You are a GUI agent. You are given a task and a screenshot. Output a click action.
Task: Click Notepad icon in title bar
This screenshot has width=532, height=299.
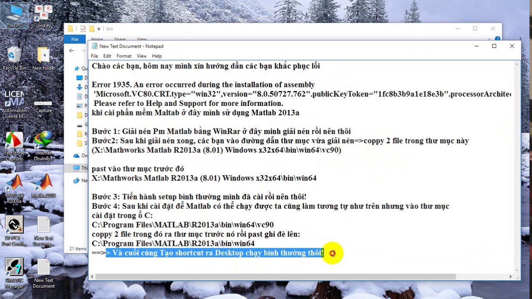tap(94, 46)
